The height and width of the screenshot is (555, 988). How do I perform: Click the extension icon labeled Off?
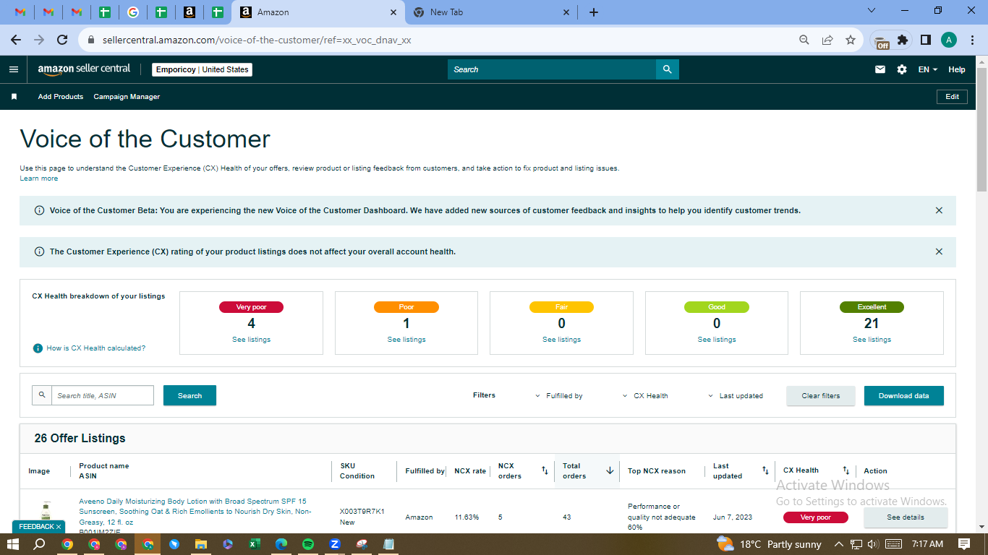click(881, 41)
